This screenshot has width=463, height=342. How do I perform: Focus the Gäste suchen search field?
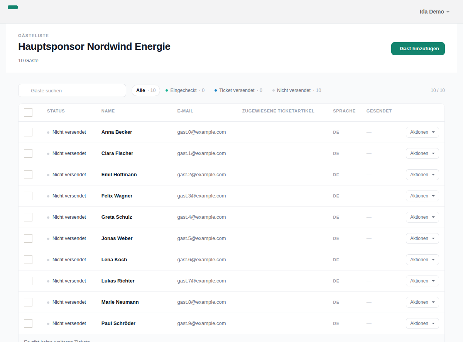click(72, 90)
